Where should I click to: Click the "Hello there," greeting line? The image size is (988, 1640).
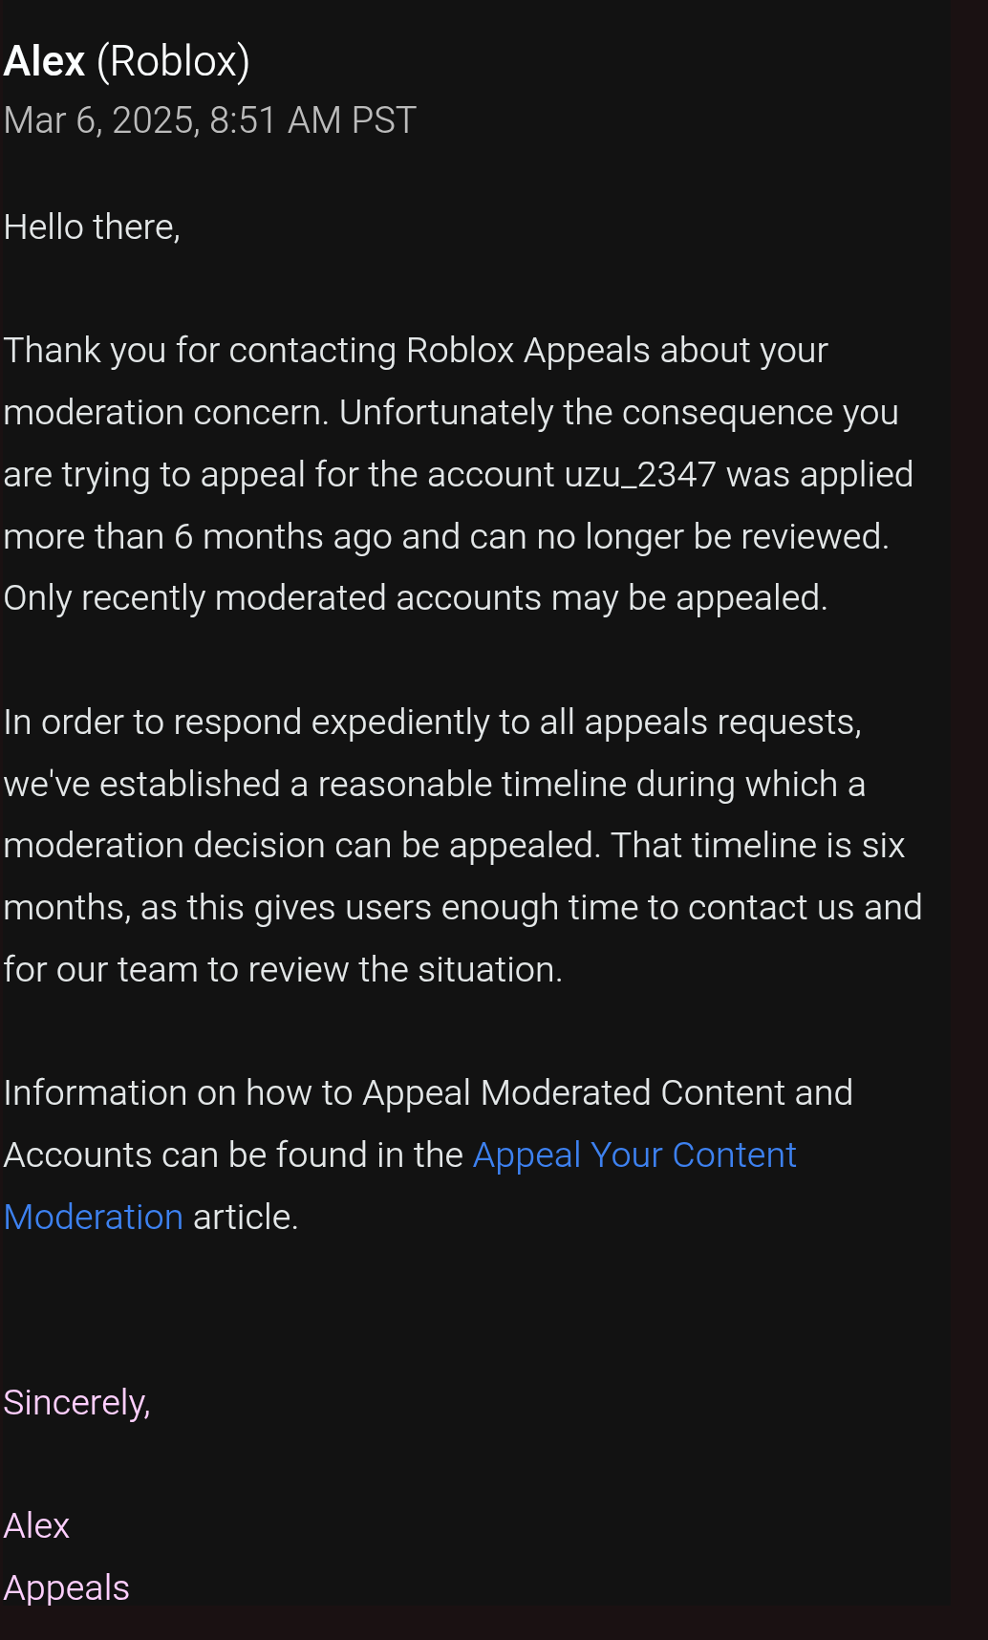92,227
